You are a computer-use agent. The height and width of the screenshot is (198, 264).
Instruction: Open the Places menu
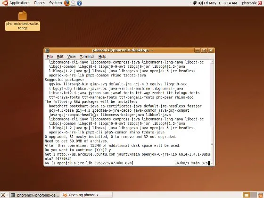point(40,3)
